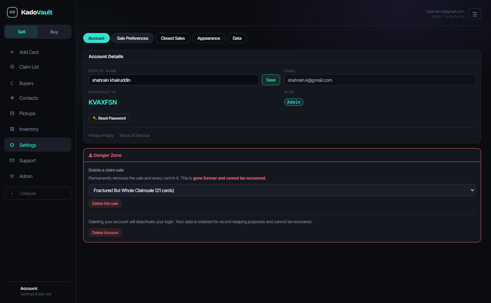Viewport: 491px width, 303px height.
Task: Collapse the sidebar
Action: (x=38, y=193)
